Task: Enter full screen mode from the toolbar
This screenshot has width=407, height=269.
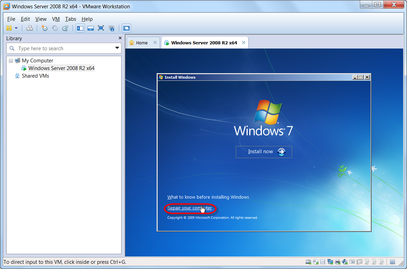Action: (101, 28)
